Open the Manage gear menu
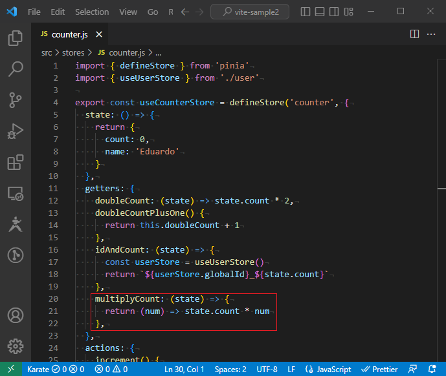Viewport: 446px width, 376px height. [x=16, y=346]
